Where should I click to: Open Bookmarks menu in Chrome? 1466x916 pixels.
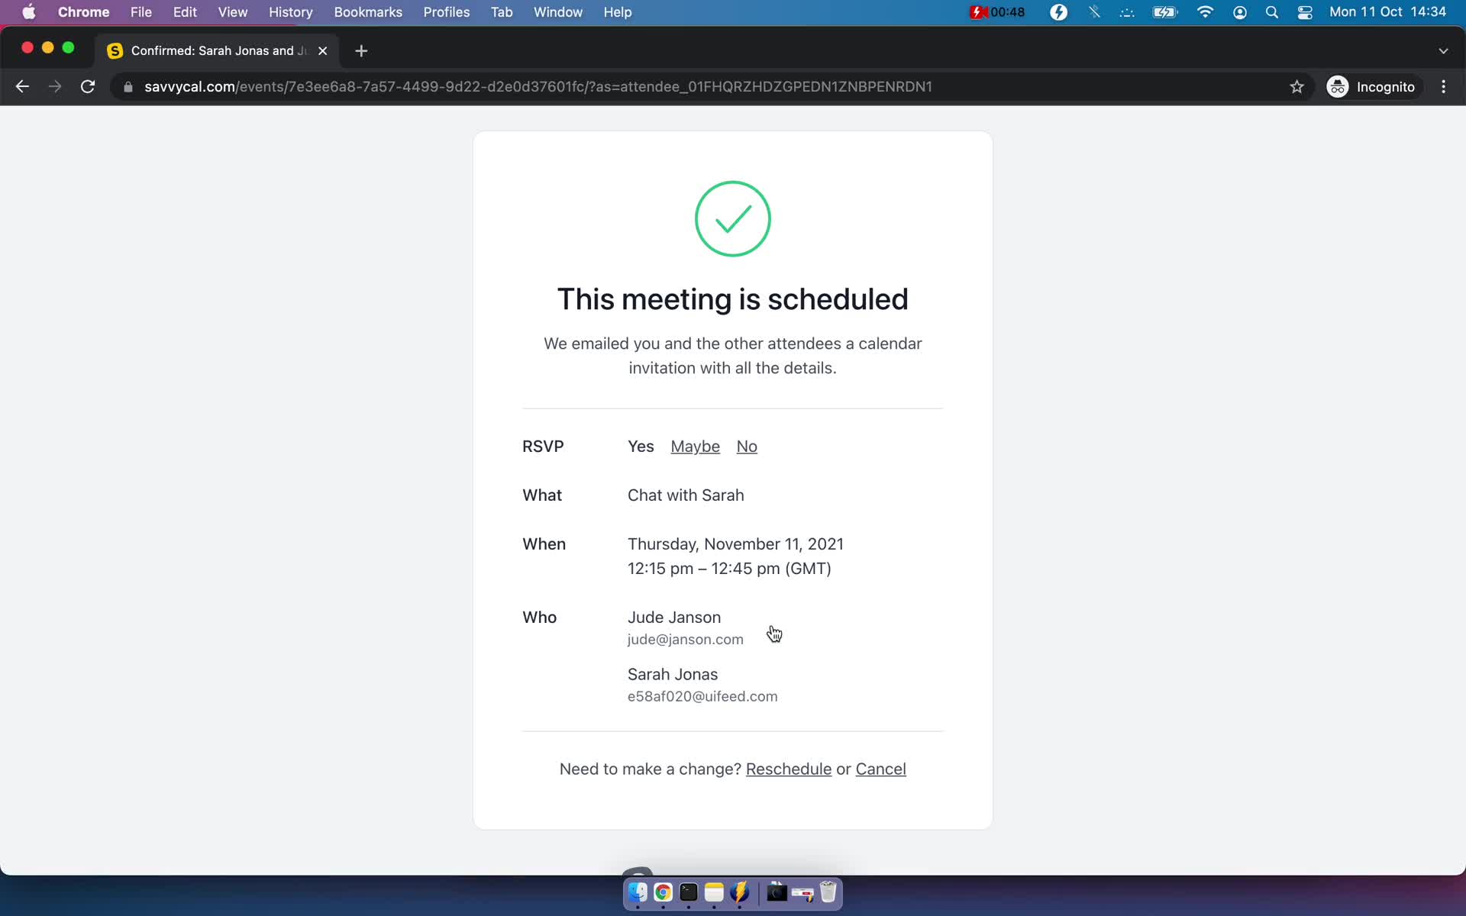[x=367, y=13]
